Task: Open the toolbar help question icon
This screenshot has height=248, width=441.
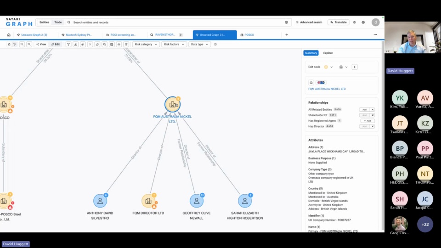Action: pos(215,45)
